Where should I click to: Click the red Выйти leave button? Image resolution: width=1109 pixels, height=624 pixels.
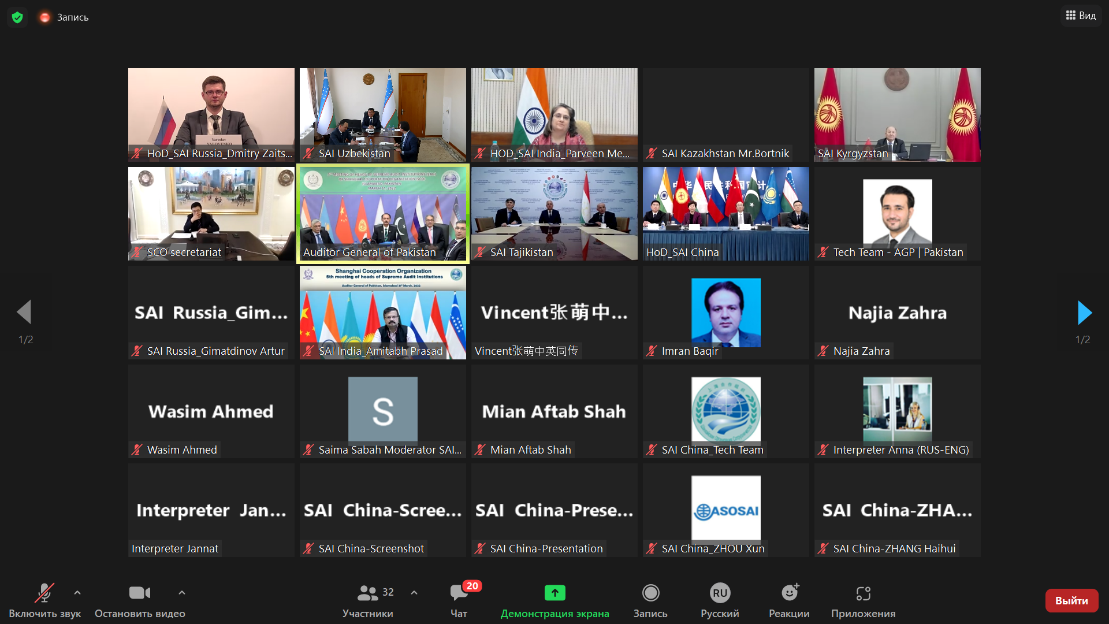1071,601
